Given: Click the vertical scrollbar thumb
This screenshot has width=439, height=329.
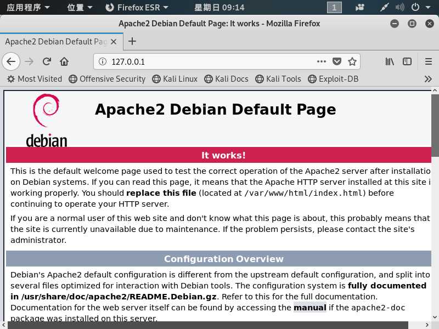Looking at the screenshot, I should 435,126.
